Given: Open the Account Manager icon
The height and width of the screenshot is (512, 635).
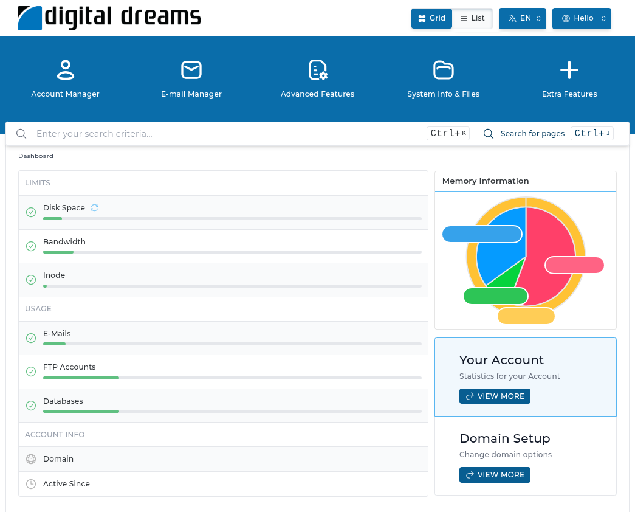Looking at the screenshot, I should (65, 70).
